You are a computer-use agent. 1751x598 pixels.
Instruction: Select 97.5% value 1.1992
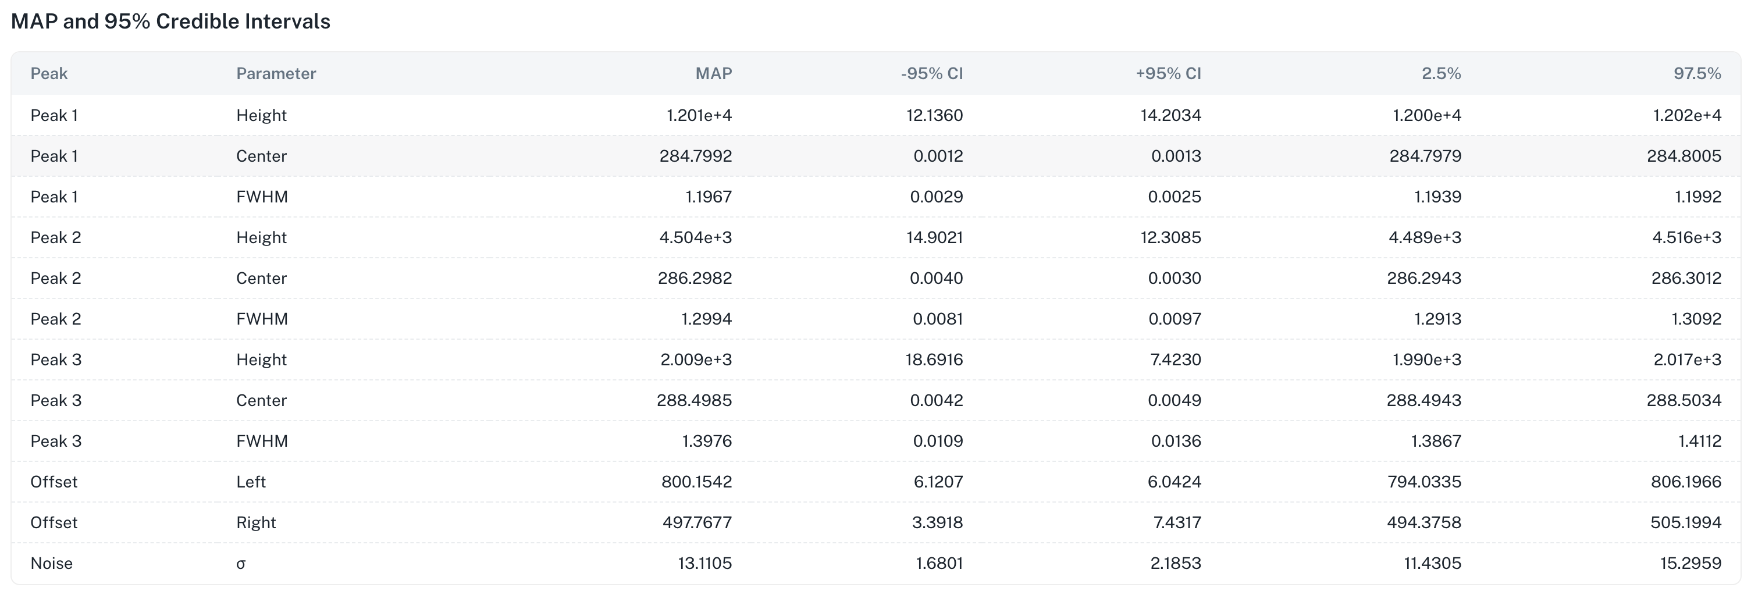coord(1698,197)
